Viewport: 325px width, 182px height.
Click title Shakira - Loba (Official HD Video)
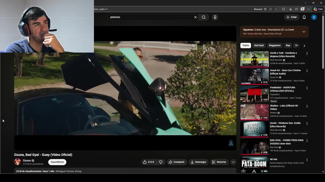[284, 107]
